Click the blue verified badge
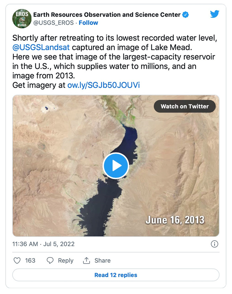Viewport: 232px width, 294px height. (186, 15)
